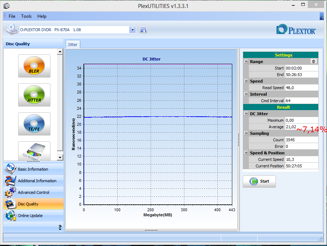The height and width of the screenshot is (246, 327).
Task: Open the Help menu
Action: click(42, 16)
